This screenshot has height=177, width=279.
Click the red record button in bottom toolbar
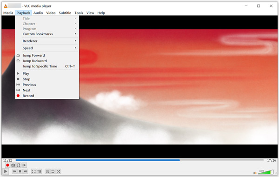pyautogui.click(x=7, y=165)
